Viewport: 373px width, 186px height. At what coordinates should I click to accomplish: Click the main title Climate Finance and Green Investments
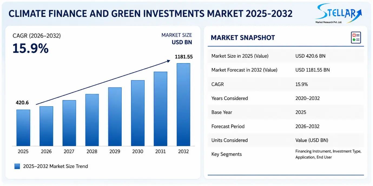(x=151, y=13)
